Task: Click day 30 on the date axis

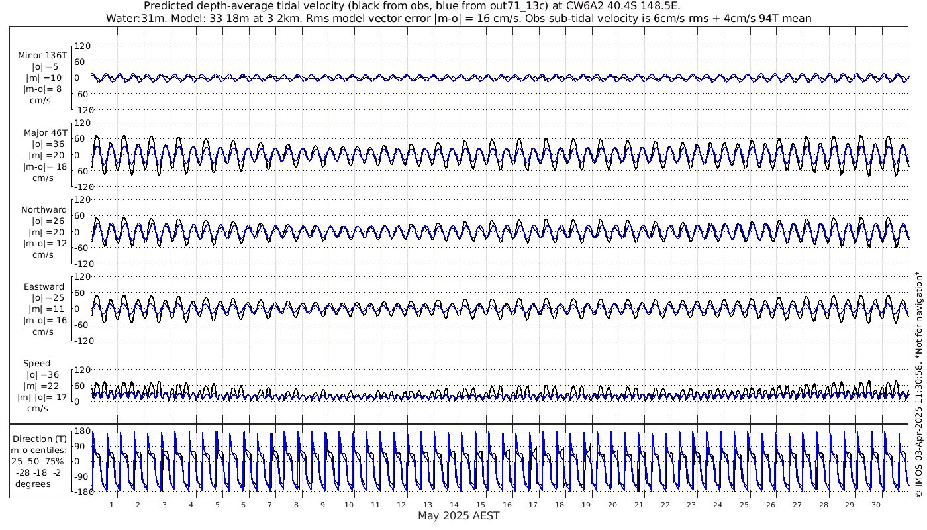Action: coord(876,505)
